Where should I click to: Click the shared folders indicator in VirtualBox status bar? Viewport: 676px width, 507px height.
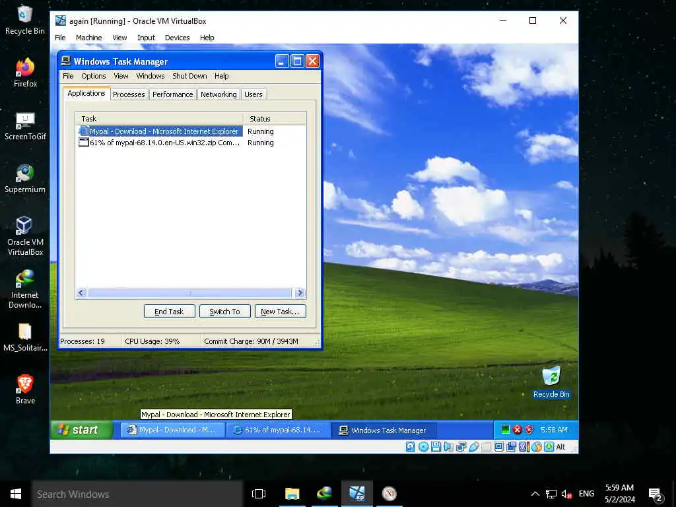487,447
